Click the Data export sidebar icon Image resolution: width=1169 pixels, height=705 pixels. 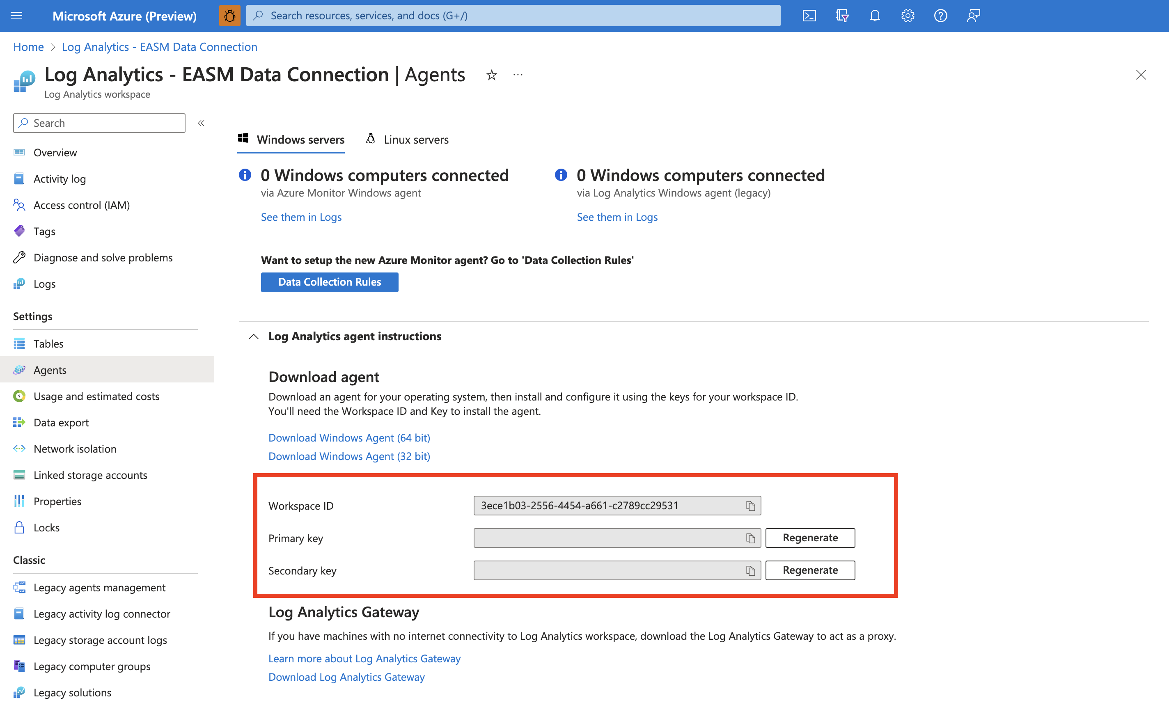pos(18,422)
